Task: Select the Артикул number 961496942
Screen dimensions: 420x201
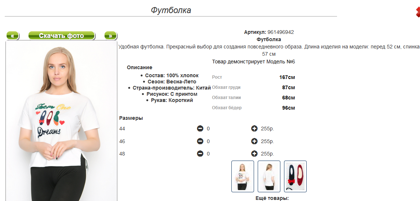Action: 280,32
